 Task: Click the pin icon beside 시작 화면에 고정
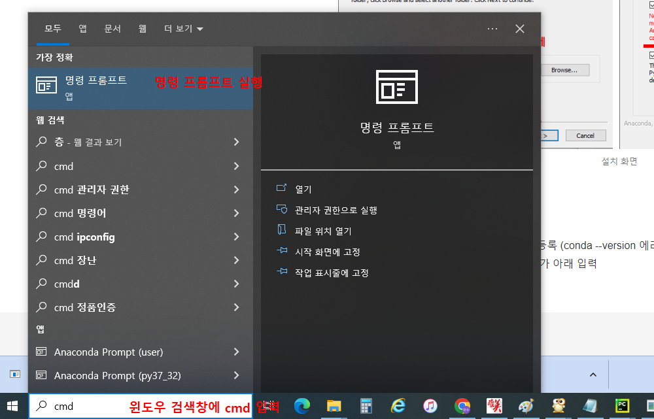click(281, 250)
